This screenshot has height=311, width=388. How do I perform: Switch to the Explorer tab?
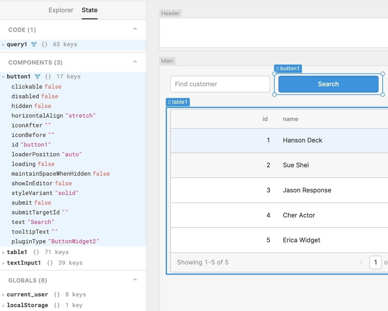click(61, 10)
